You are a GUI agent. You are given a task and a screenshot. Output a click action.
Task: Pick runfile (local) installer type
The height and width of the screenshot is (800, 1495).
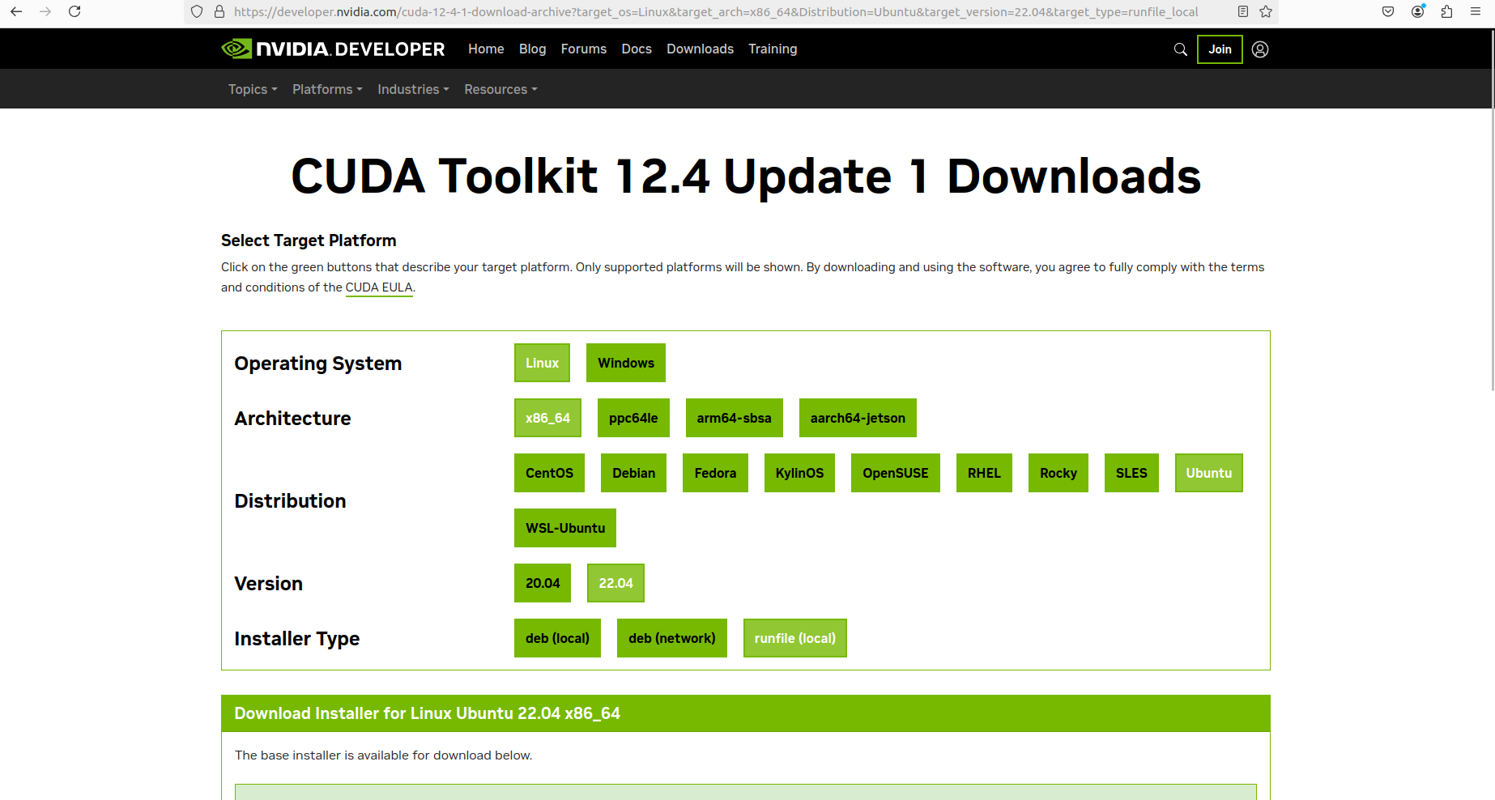(x=795, y=638)
